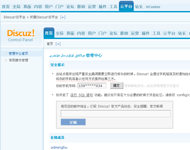Click the Discuz! Control Panel logo
The height and width of the screenshot is (150, 190).
[x=21, y=35]
